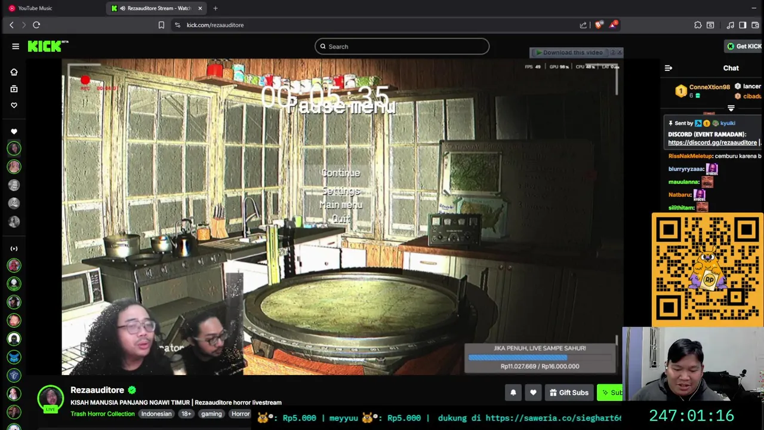
Task: Select Quit in the game pause menu
Action: coord(341,219)
